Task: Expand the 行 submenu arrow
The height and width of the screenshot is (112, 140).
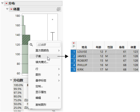Action: pos(59,69)
